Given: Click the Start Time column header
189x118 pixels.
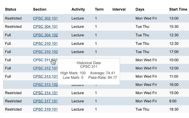Looking at the screenshot, I should coord(178,9).
